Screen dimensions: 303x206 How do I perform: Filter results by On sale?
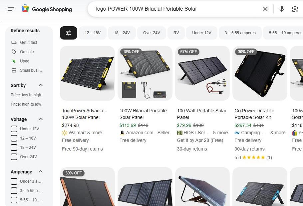pos(27,52)
